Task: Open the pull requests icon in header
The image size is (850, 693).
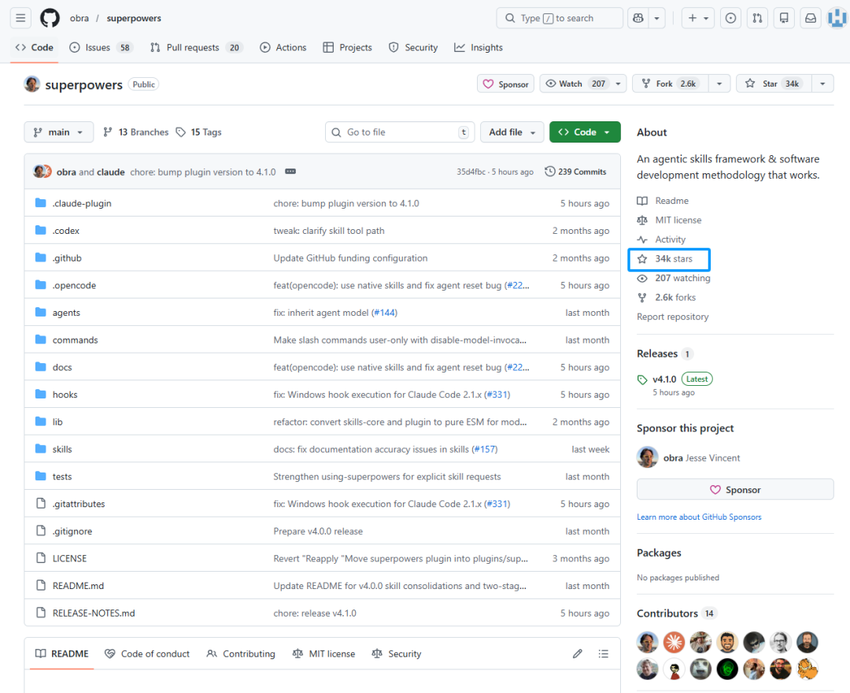Action: (756, 18)
